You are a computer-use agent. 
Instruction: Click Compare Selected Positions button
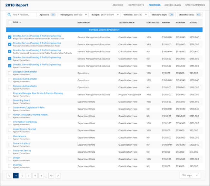coord(104,30)
